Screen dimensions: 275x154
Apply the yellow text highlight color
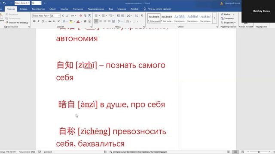click(x=71, y=21)
